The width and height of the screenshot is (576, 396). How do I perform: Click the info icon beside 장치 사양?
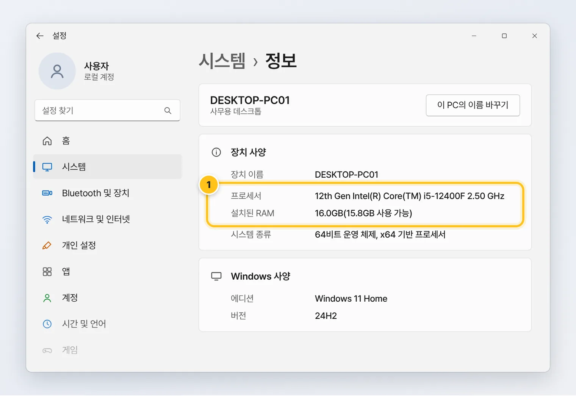point(216,152)
